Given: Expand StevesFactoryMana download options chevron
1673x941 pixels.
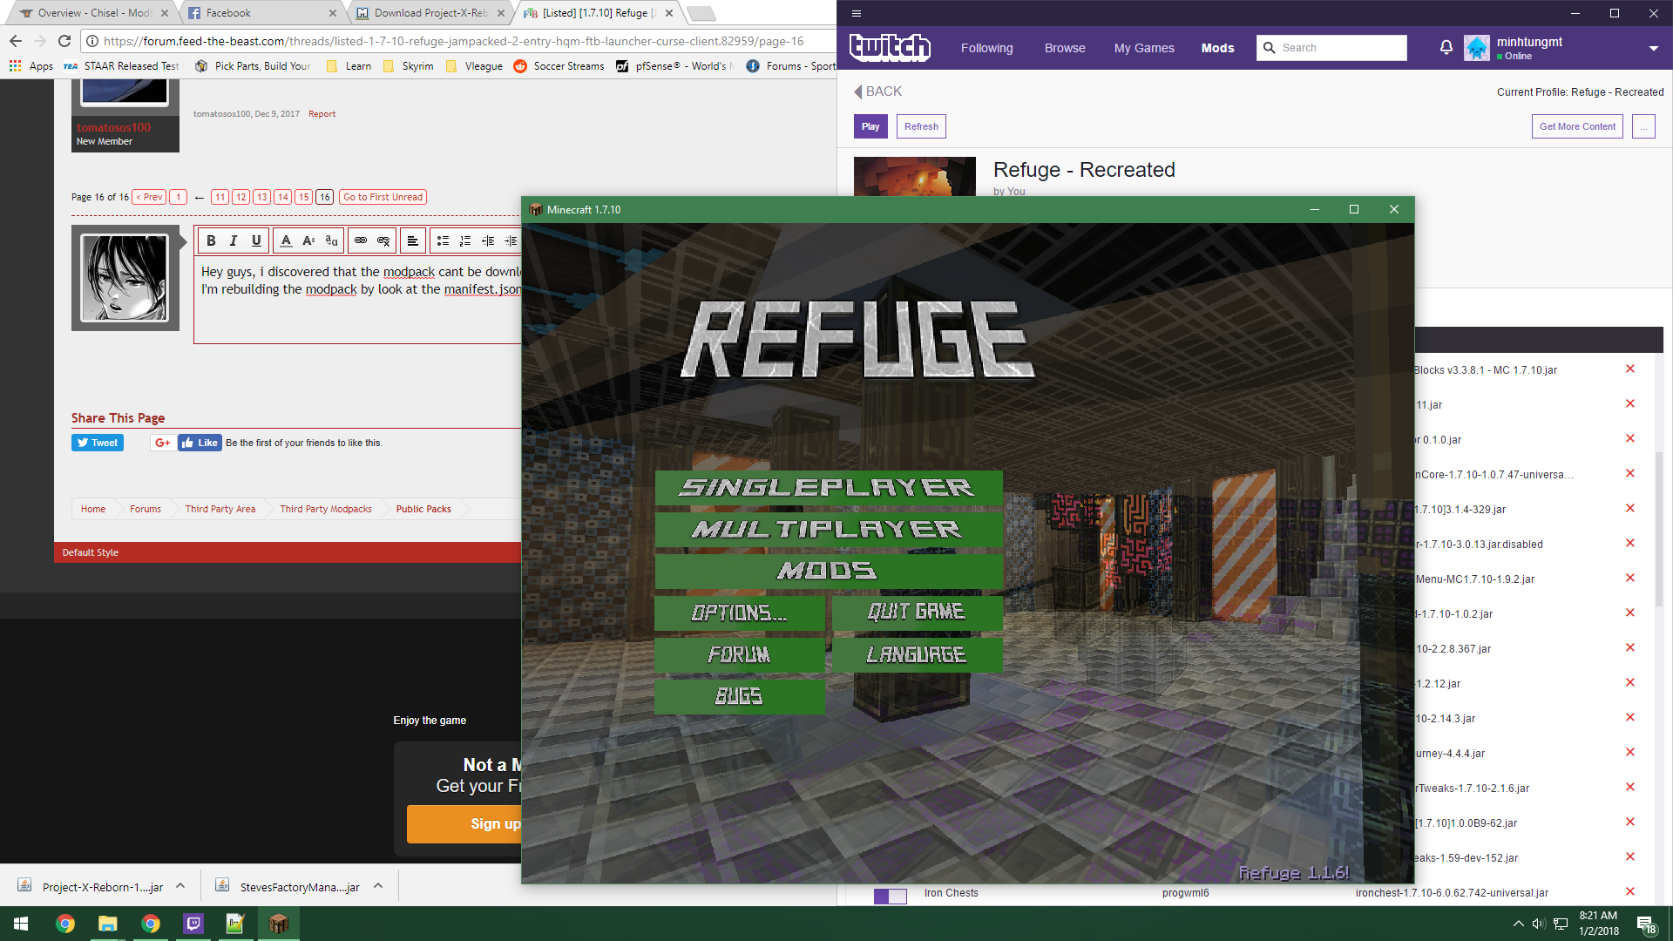Looking at the screenshot, I should [378, 886].
